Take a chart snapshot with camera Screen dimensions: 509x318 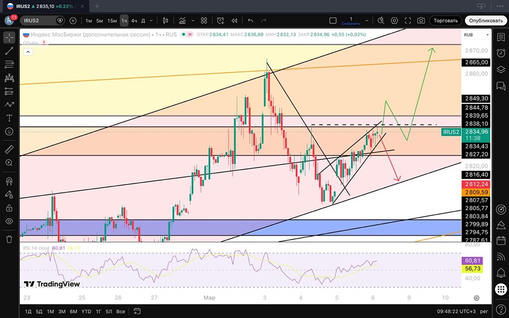coord(421,20)
